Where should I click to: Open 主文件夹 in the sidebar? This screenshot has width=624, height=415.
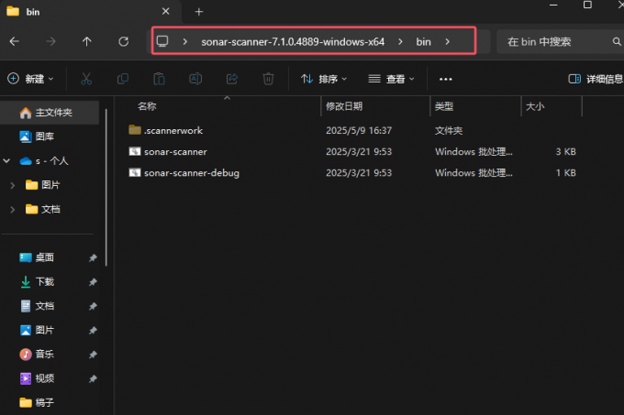pyautogui.click(x=50, y=113)
